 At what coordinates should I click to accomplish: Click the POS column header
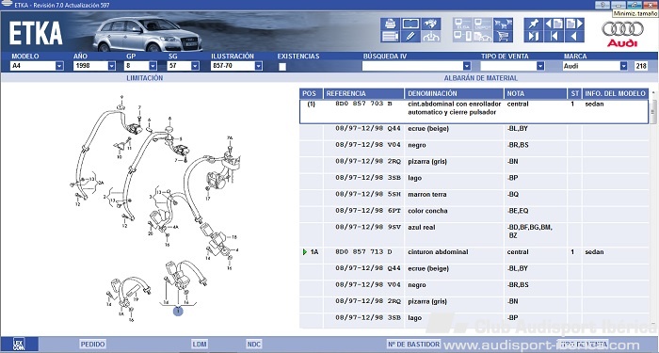pyautogui.click(x=311, y=94)
